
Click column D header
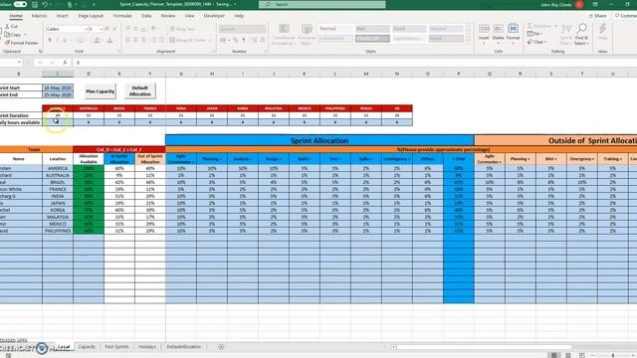click(x=89, y=74)
